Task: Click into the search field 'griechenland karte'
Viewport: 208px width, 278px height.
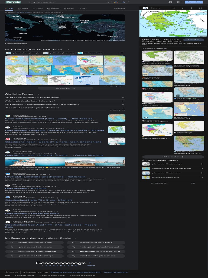Action: click(x=69, y=2)
